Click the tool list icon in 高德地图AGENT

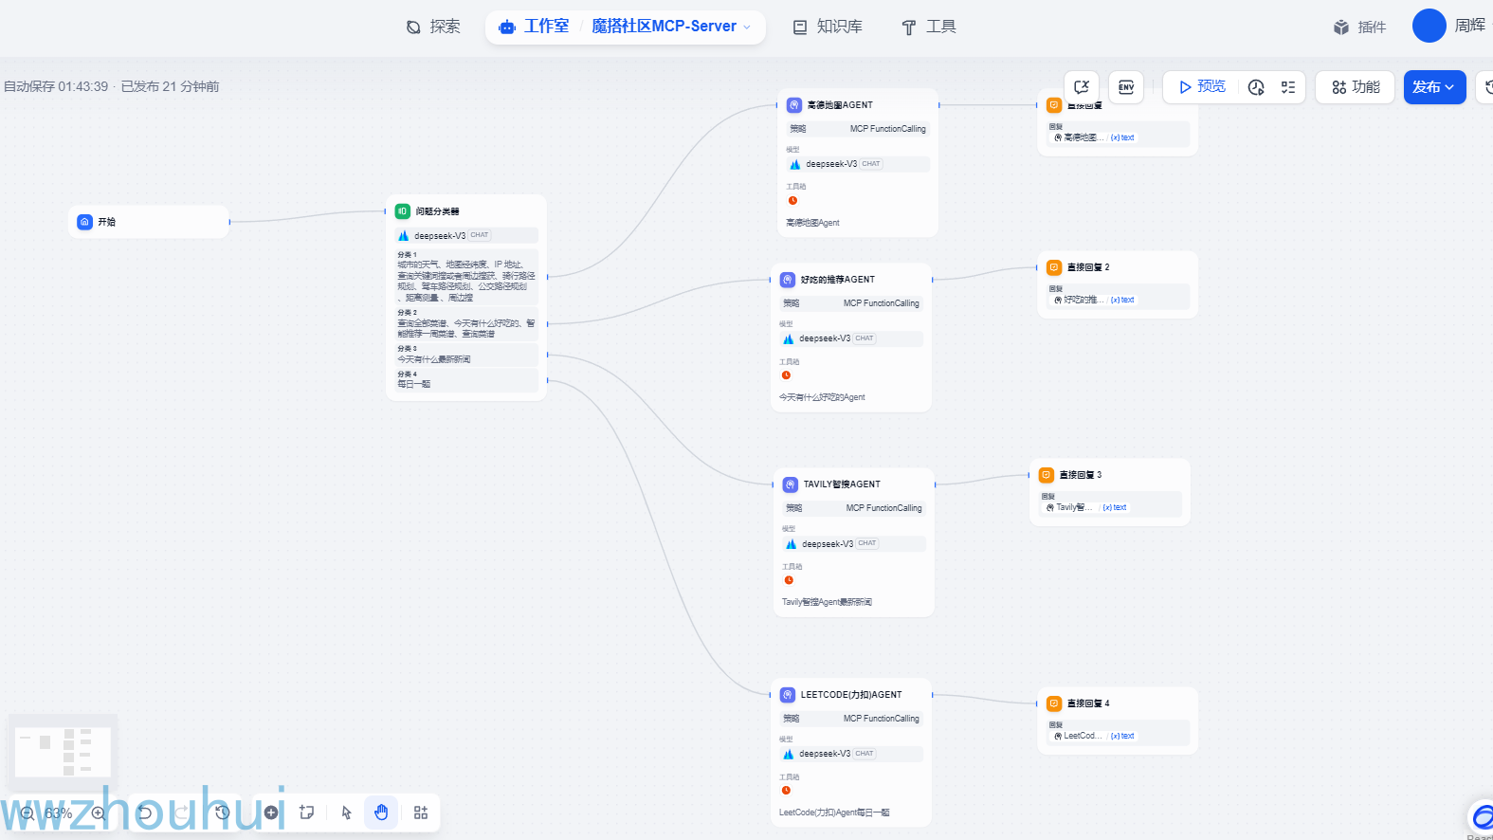click(x=793, y=200)
